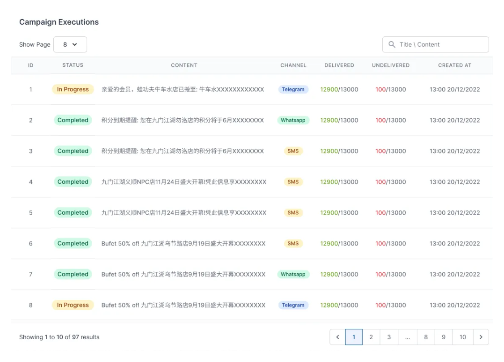This screenshot has height=362, width=504.
Task: Click SMS channel tag in row 6
Action: tap(293, 244)
